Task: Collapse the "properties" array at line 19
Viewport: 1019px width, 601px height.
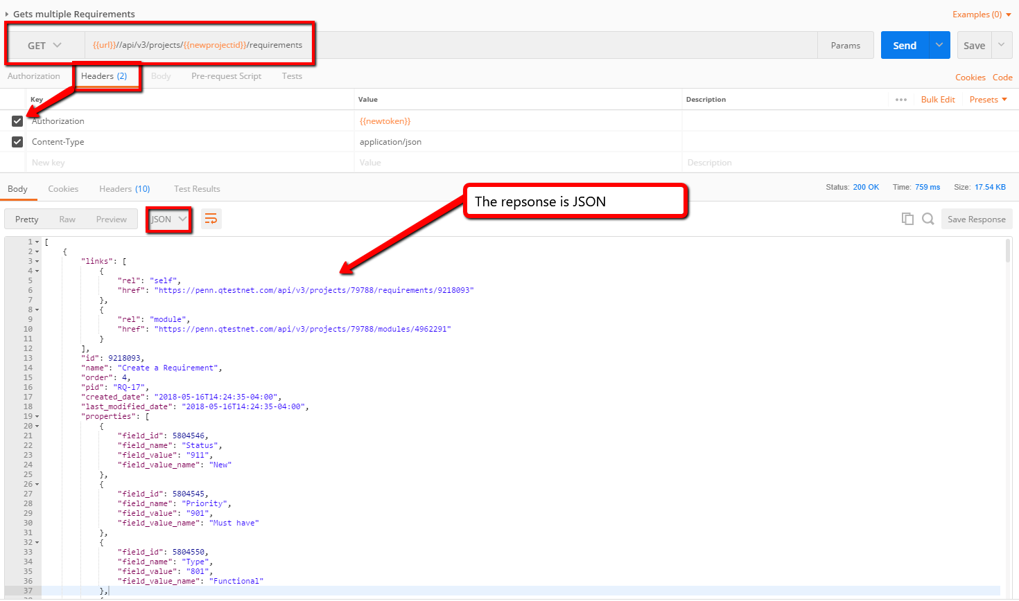Action: (x=37, y=417)
